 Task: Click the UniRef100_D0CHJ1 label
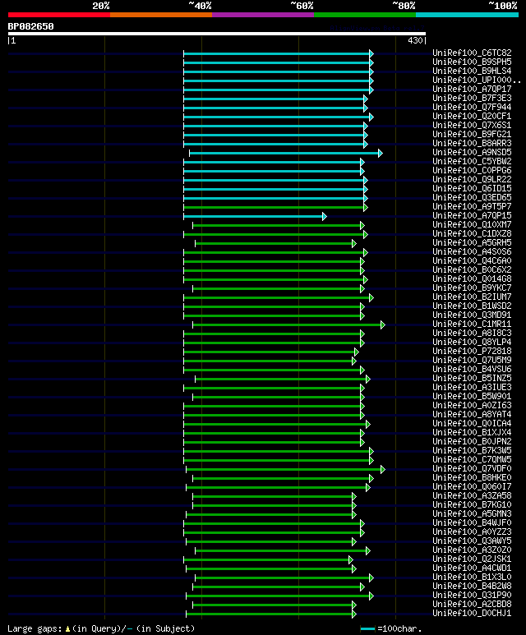click(x=472, y=614)
